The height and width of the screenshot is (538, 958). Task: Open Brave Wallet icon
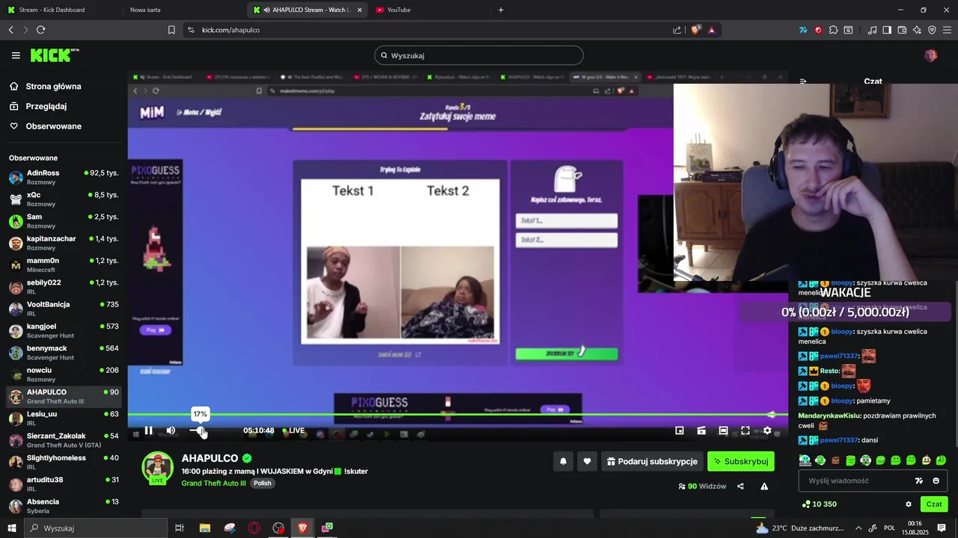pyautogui.click(x=902, y=30)
